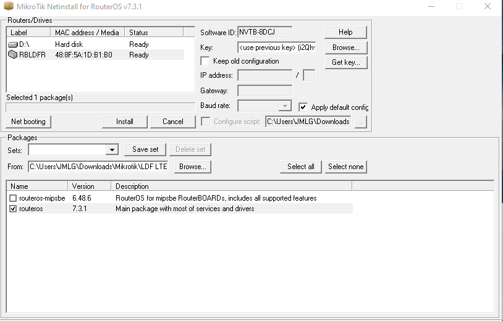Image resolution: width=503 pixels, height=321 pixels.
Task: Click the Configure script path field
Action: tap(308, 122)
